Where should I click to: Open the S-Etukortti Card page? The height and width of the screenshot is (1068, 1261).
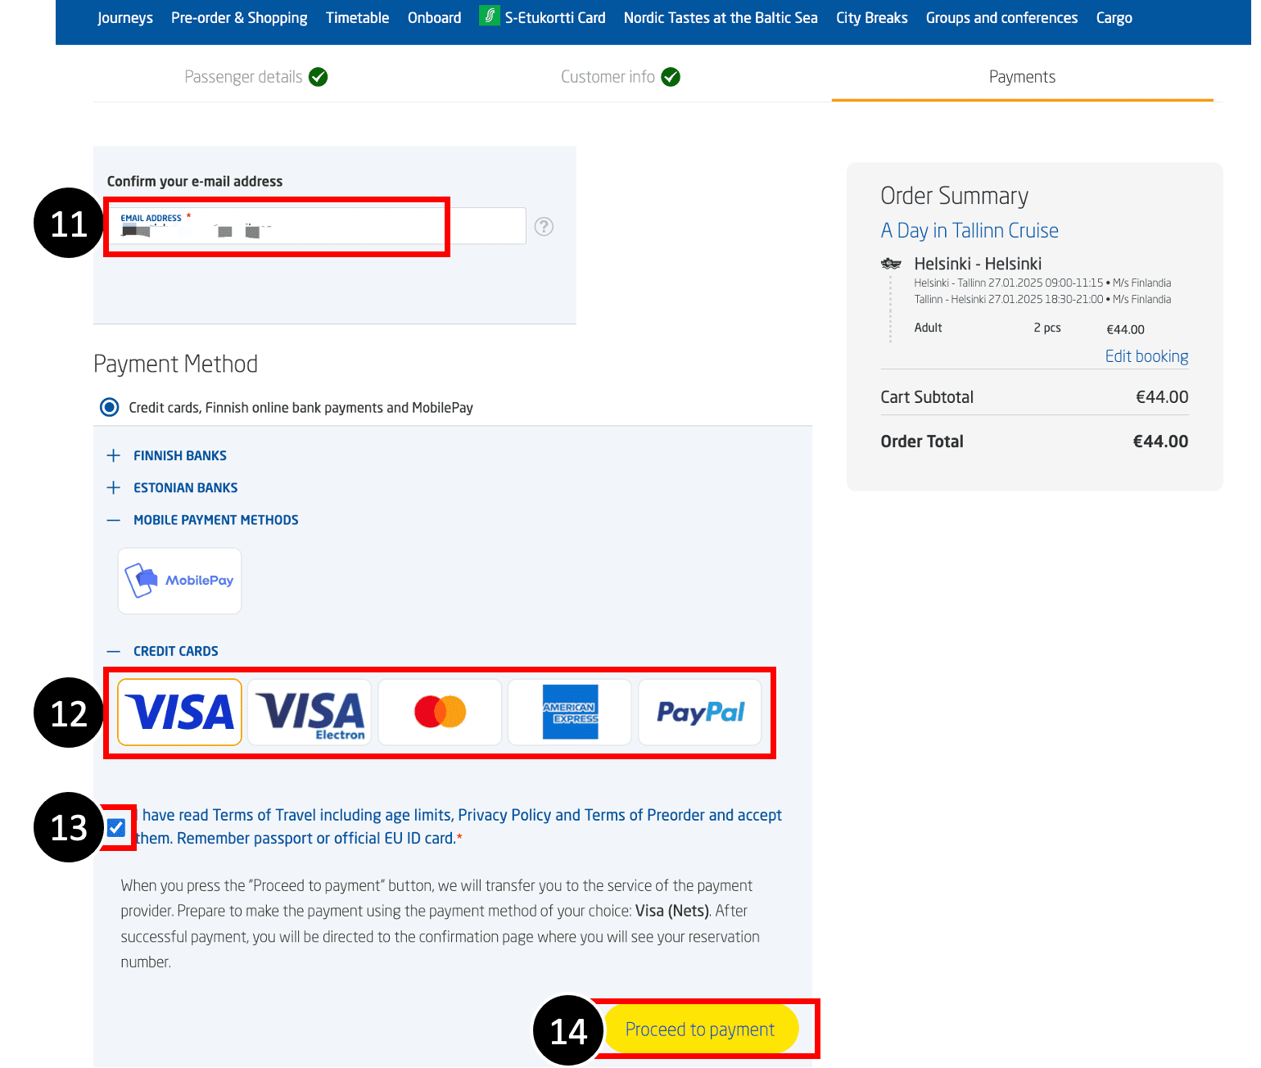[x=555, y=18]
